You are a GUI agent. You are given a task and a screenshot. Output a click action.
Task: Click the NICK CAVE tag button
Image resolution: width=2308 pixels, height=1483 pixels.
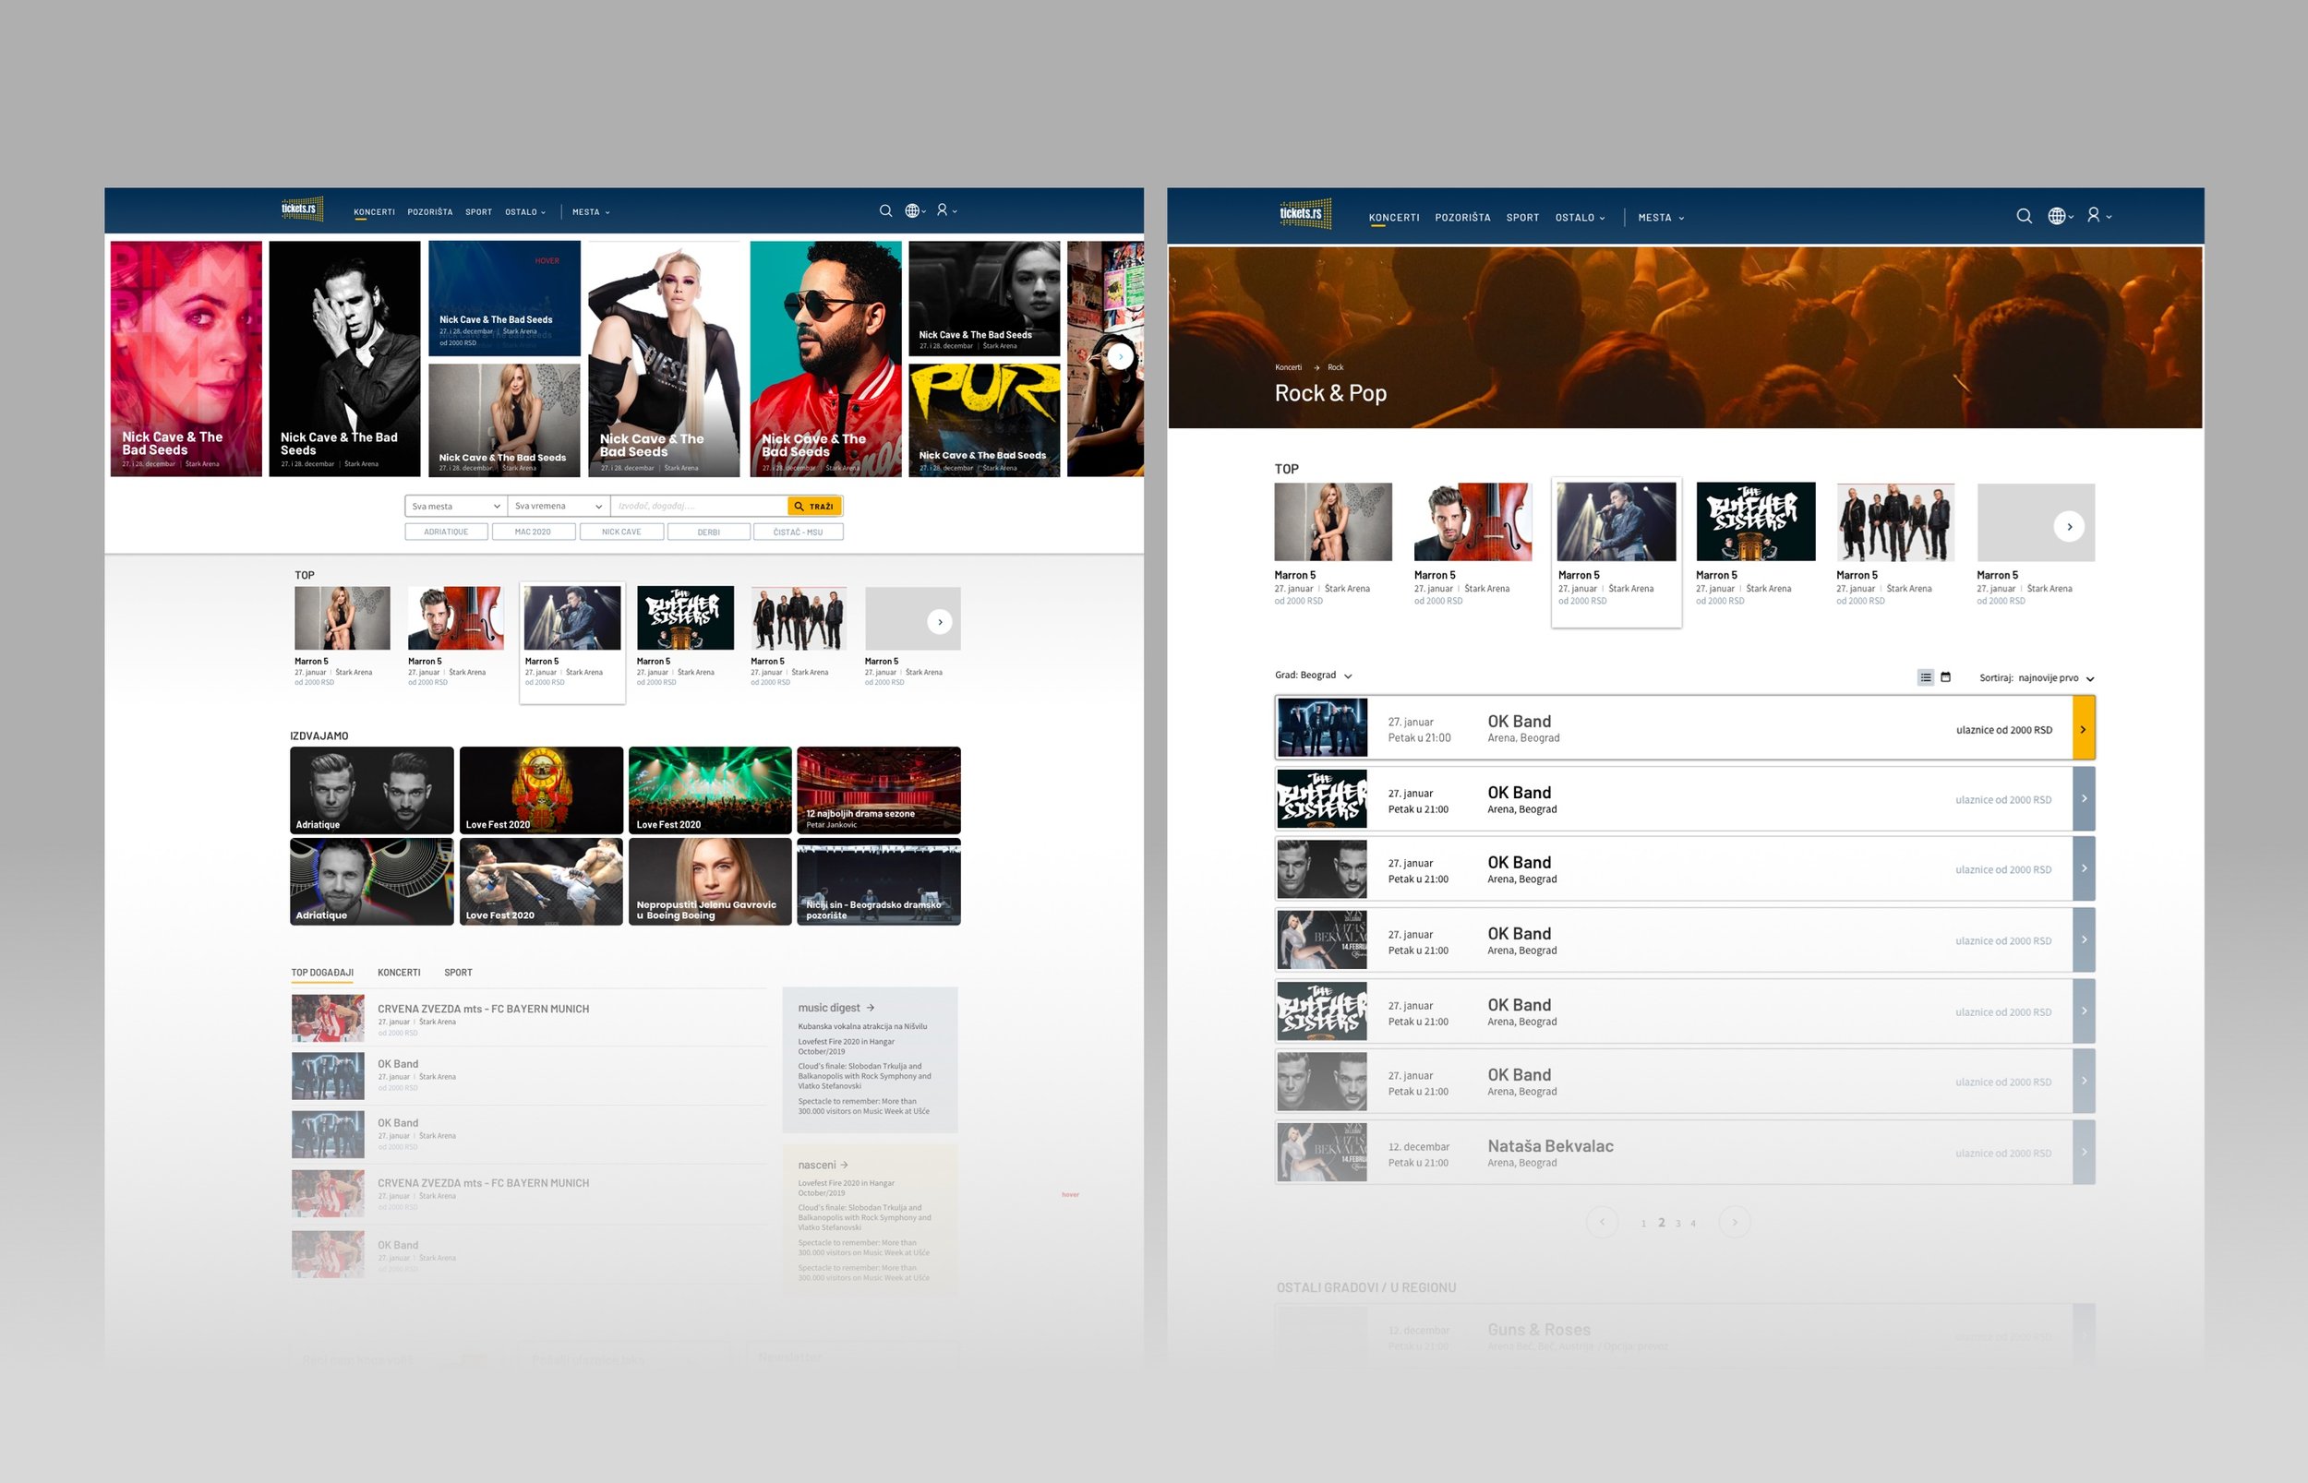[x=621, y=532]
